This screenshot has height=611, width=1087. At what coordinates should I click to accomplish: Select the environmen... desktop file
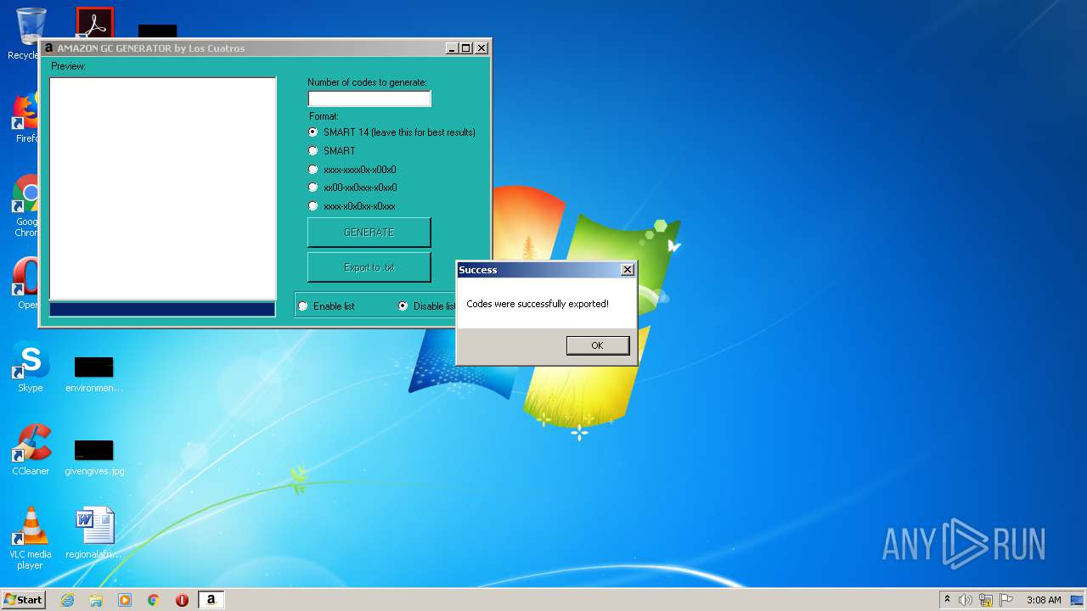(x=94, y=374)
